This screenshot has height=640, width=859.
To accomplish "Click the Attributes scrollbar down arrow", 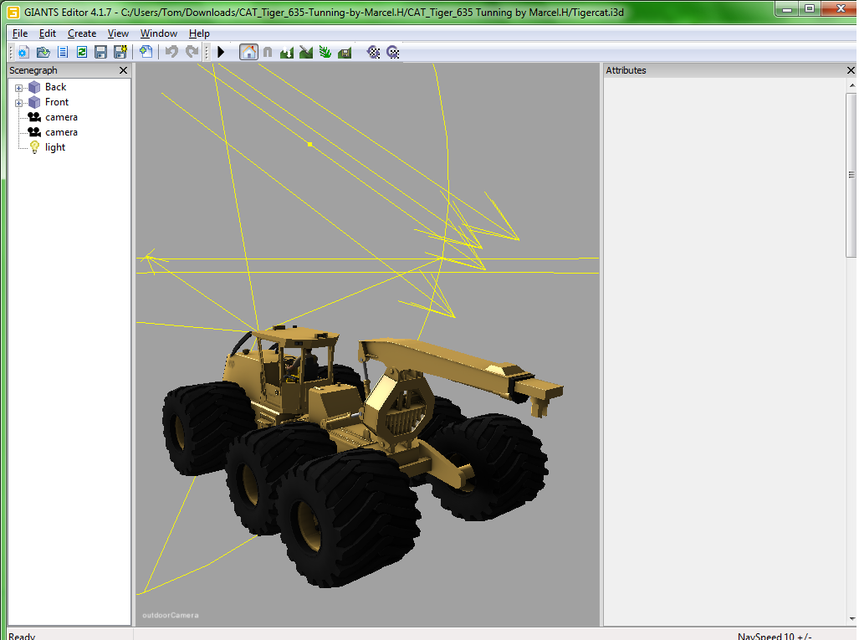I will tap(851, 619).
